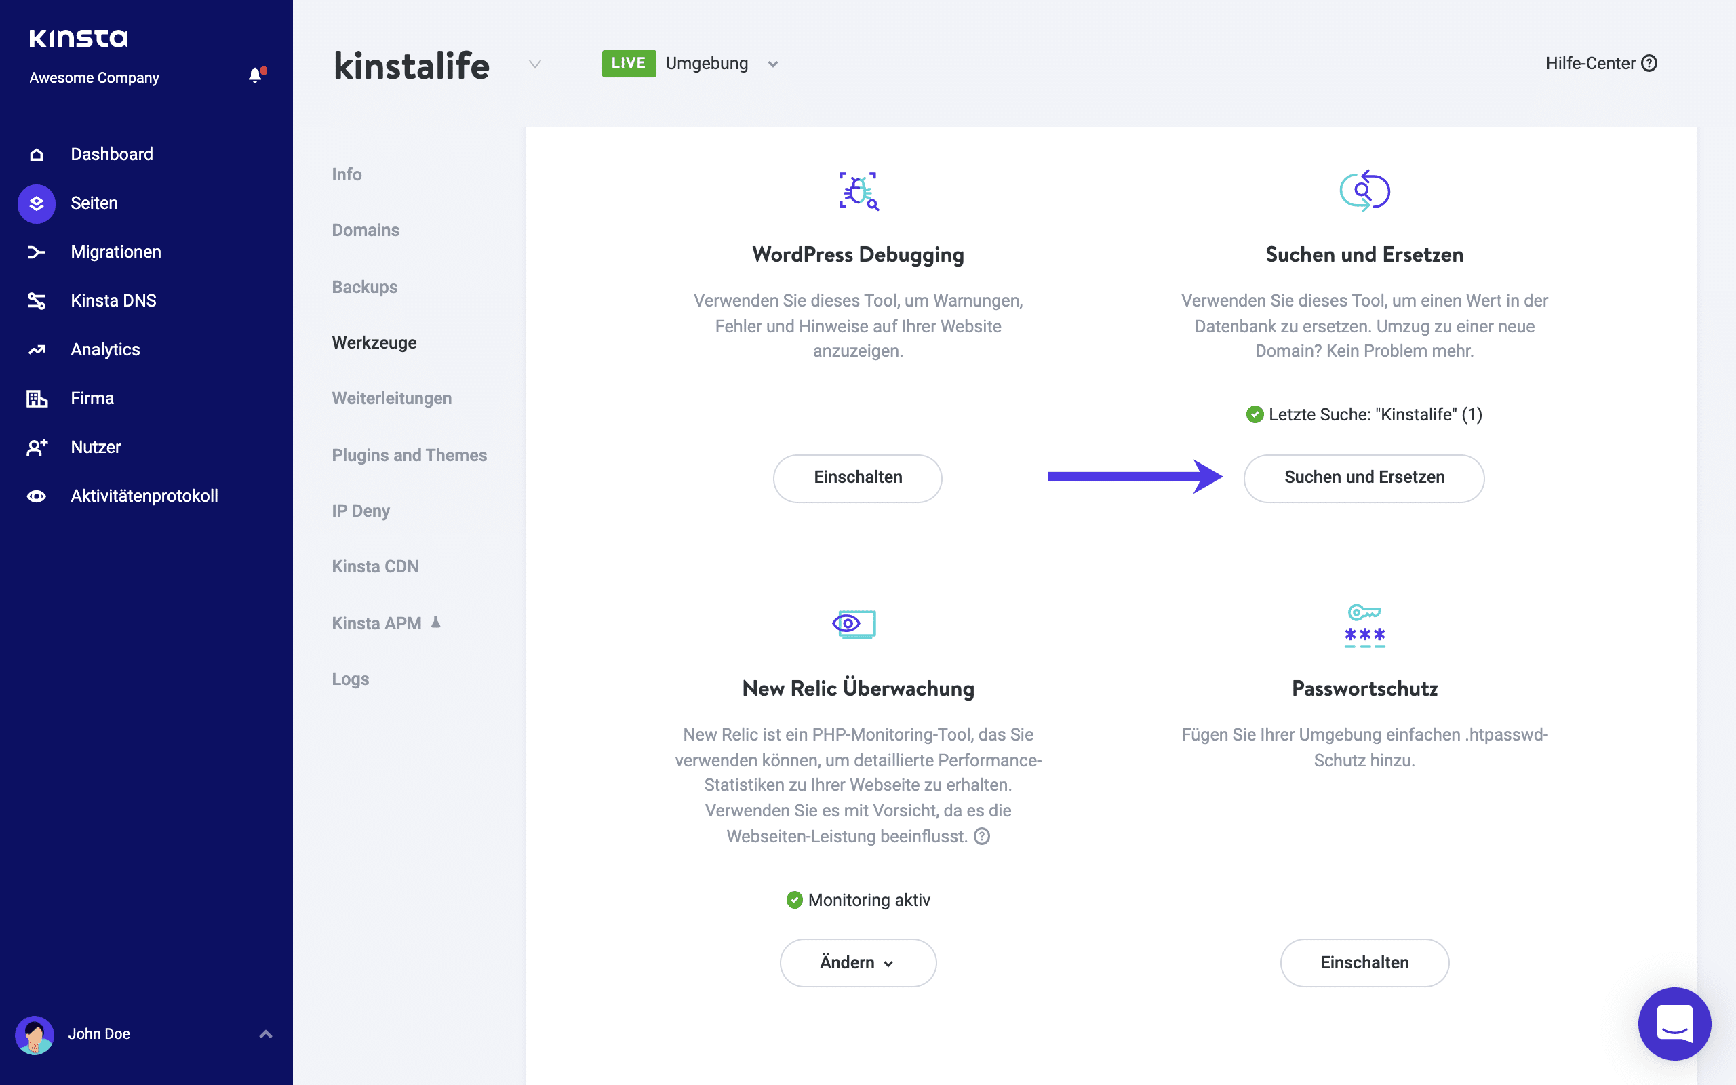Collapse the John Doe account section

pos(265,1034)
